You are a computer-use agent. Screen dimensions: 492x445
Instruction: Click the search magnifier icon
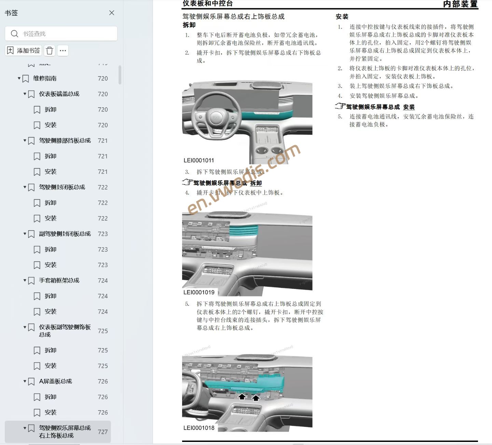click(x=14, y=33)
